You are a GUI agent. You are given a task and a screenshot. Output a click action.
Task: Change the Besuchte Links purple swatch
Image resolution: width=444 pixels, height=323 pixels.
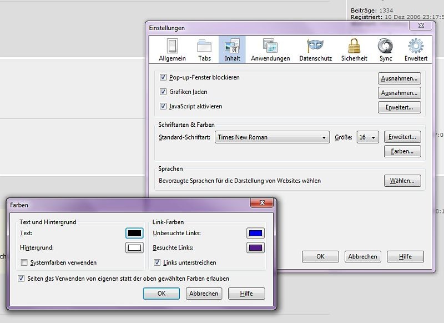pos(255,248)
